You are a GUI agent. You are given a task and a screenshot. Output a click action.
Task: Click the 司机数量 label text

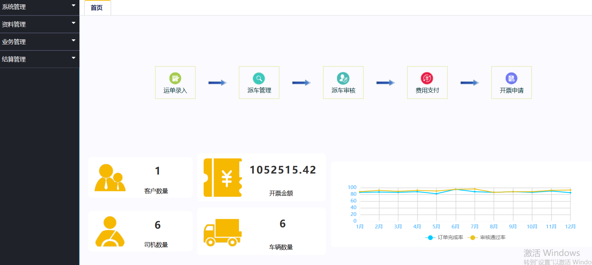pyautogui.click(x=156, y=245)
